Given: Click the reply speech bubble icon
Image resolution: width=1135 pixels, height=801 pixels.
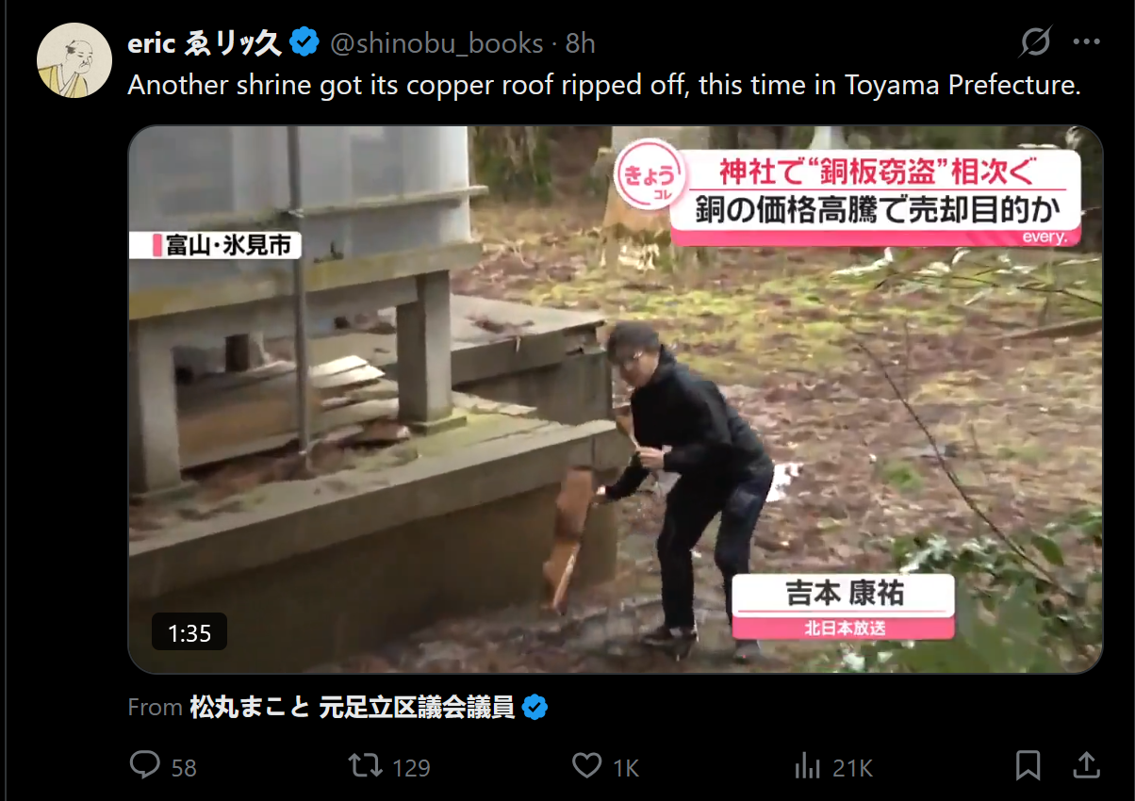Looking at the screenshot, I should [144, 765].
